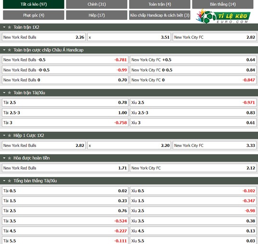Select draw-no-bet New York City FC 2.12
Image resolution: width=258 pixels, height=244 pixels.
click(193, 168)
